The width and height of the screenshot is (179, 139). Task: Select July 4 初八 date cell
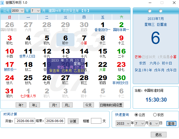pos(28,40)
